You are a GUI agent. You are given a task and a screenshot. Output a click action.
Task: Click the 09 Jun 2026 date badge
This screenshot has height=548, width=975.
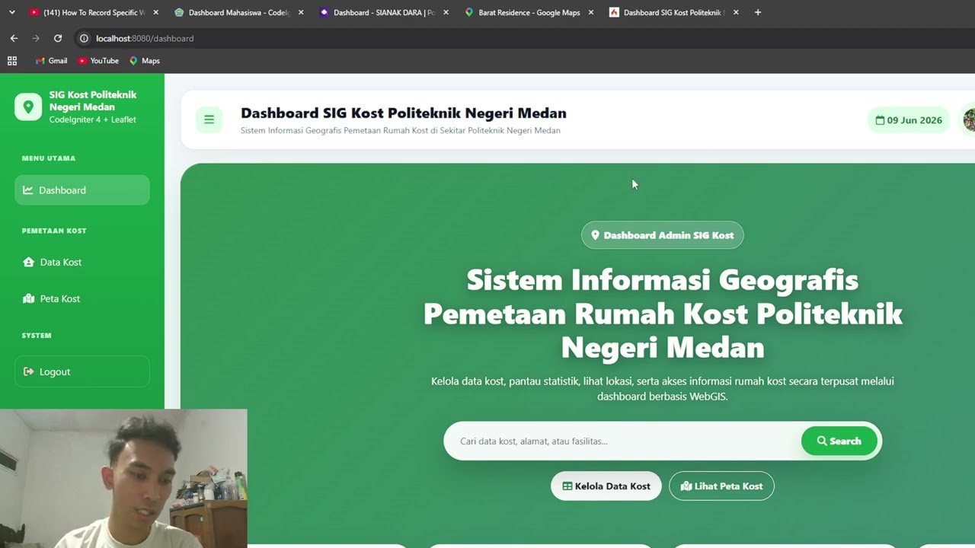pyautogui.click(x=909, y=119)
